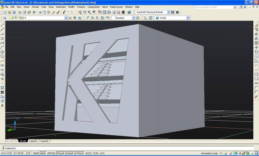This screenshot has height=156, width=259.
Task: Open AutoCAD Electrical Default workspace dropdown
Action: [x=168, y=12]
